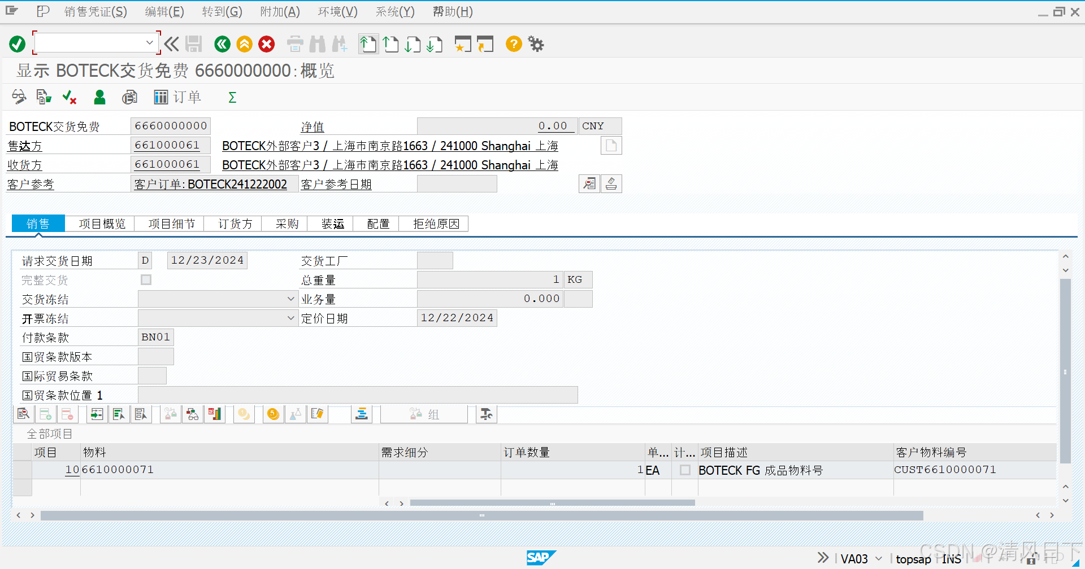Open the command field dropdown arrow
1085x569 pixels.
(x=150, y=42)
